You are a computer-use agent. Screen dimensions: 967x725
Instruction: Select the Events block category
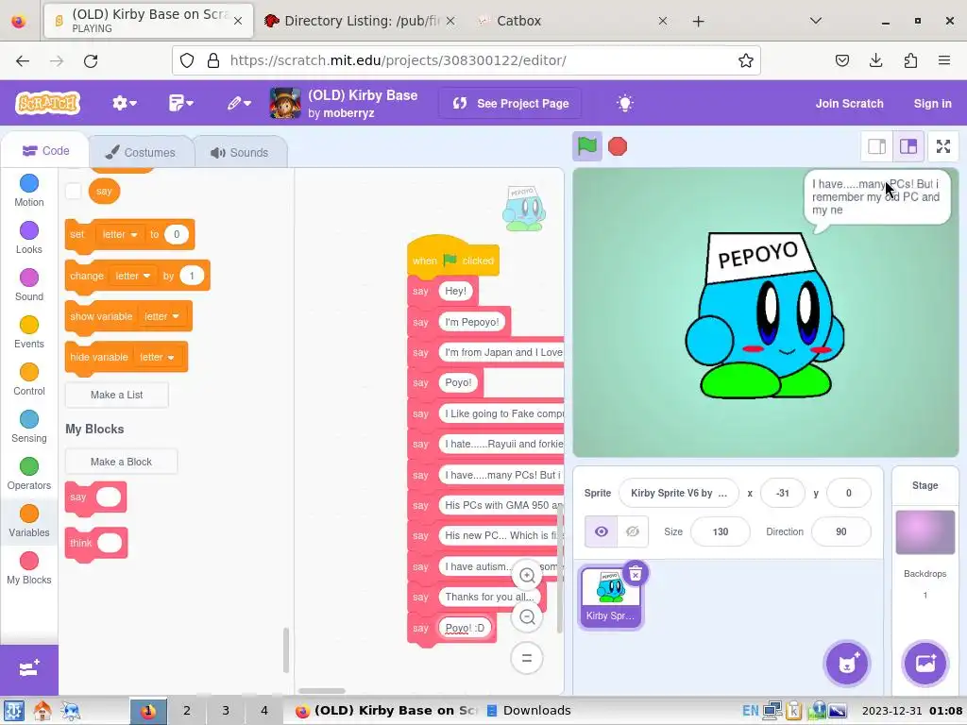[x=29, y=332]
